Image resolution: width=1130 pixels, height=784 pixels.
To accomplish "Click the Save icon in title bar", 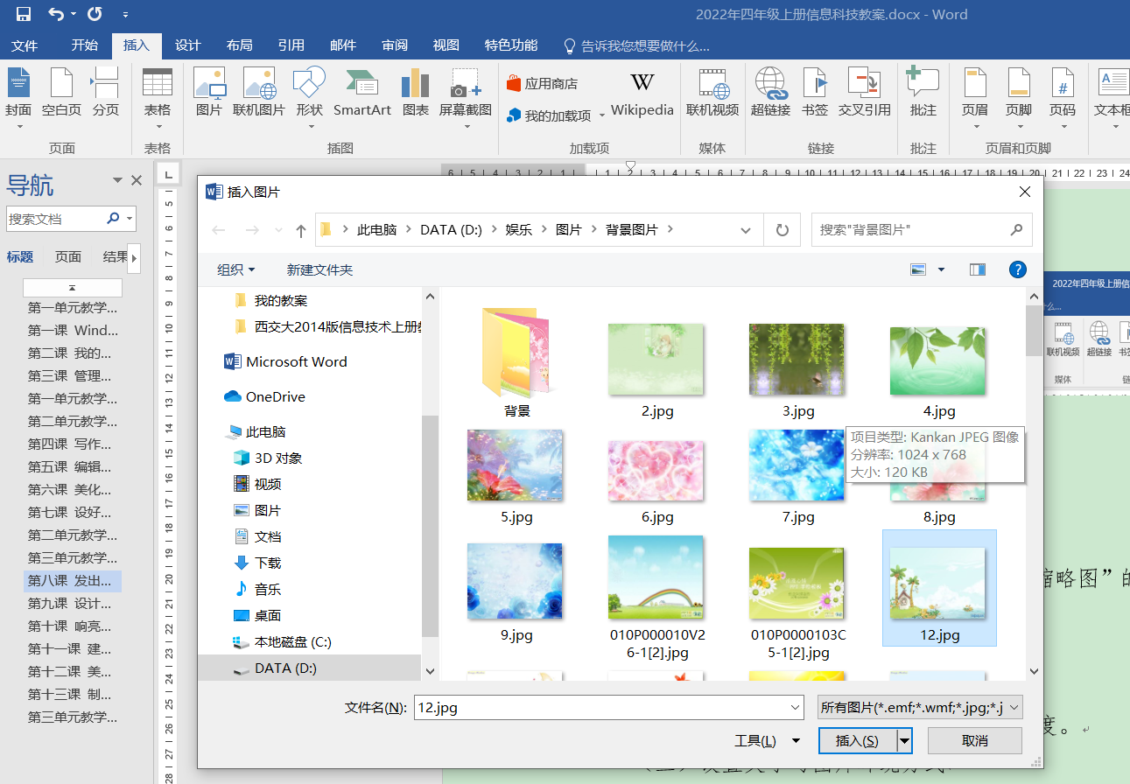I will pyautogui.click(x=24, y=14).
